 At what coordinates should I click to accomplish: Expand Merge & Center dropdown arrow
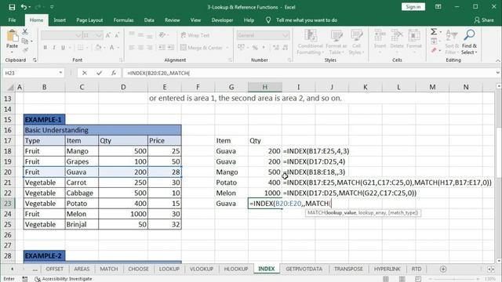[x=227, y=48]
